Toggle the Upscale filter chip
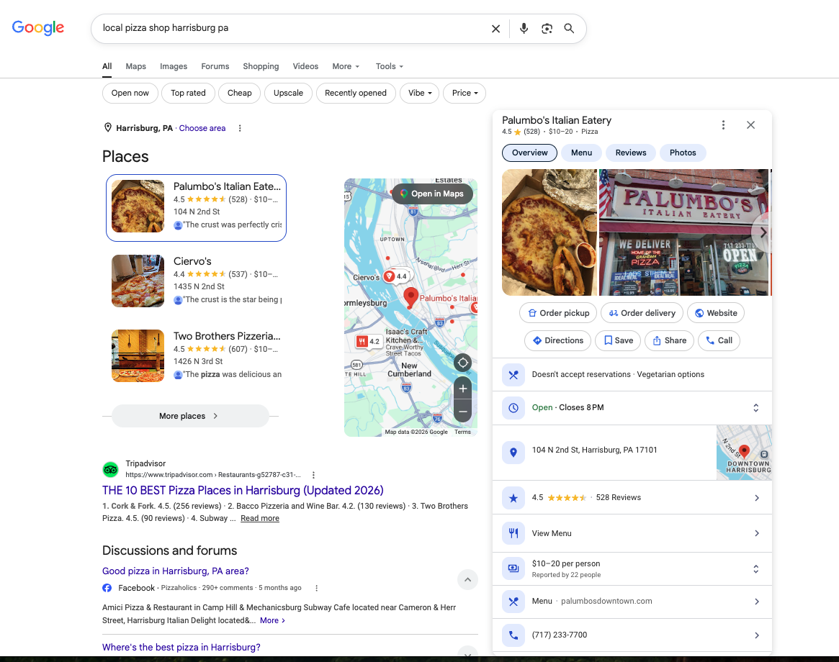839x662 pixels. (x=288, y=93)
